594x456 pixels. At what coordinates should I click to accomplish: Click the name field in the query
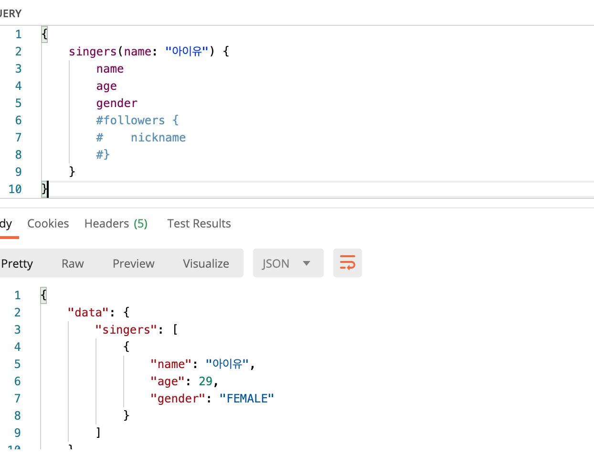110,69
